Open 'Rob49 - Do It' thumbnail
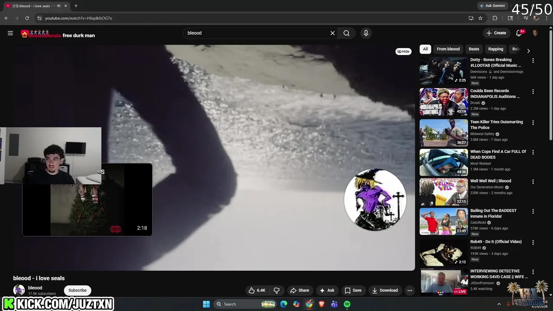 pyautogui.click(x=443, y=253)
